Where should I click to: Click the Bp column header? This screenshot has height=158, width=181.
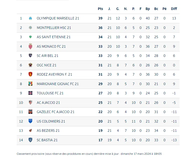click(148, 9)
